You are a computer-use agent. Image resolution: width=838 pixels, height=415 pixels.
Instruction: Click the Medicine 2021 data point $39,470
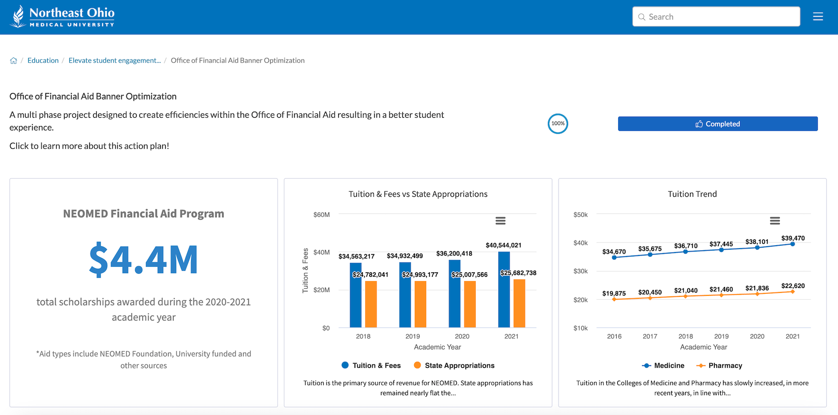(x=793, y=244)
